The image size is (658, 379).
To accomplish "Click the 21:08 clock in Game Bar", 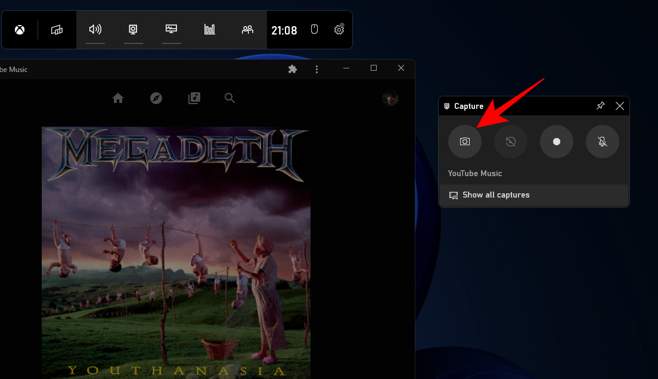I will click(x=284, y=30).
